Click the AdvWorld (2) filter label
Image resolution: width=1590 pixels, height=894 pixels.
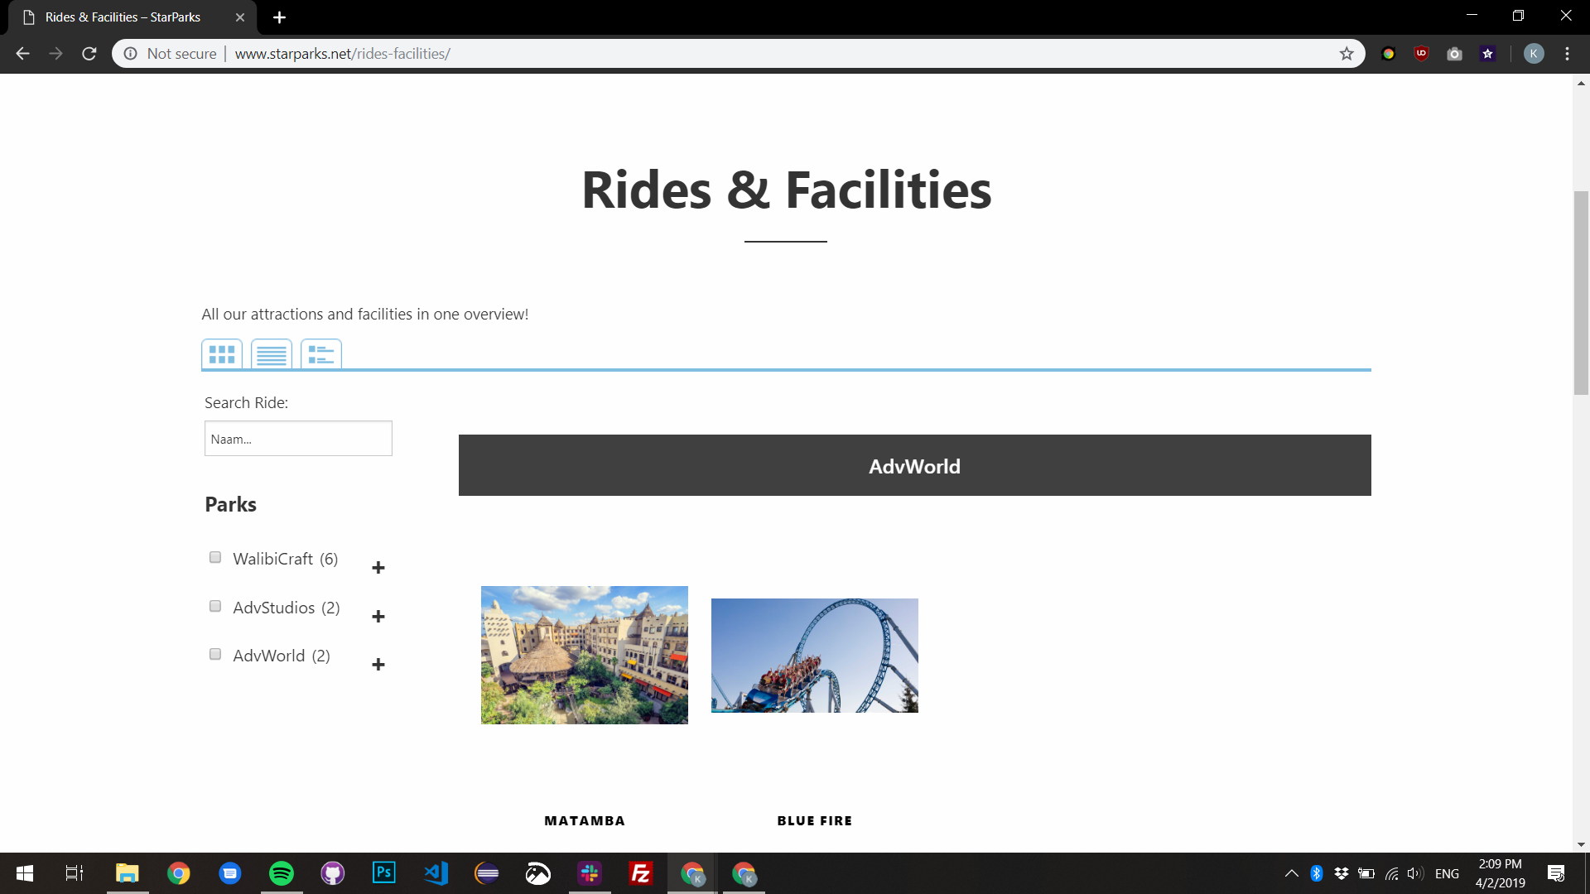[282, 656]
